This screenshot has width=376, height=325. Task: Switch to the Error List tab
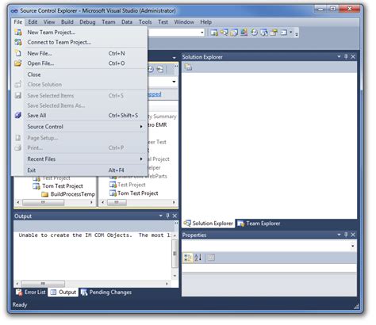coord(31,292)
